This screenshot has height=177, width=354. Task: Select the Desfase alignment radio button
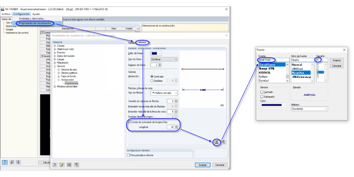[152, 80]
